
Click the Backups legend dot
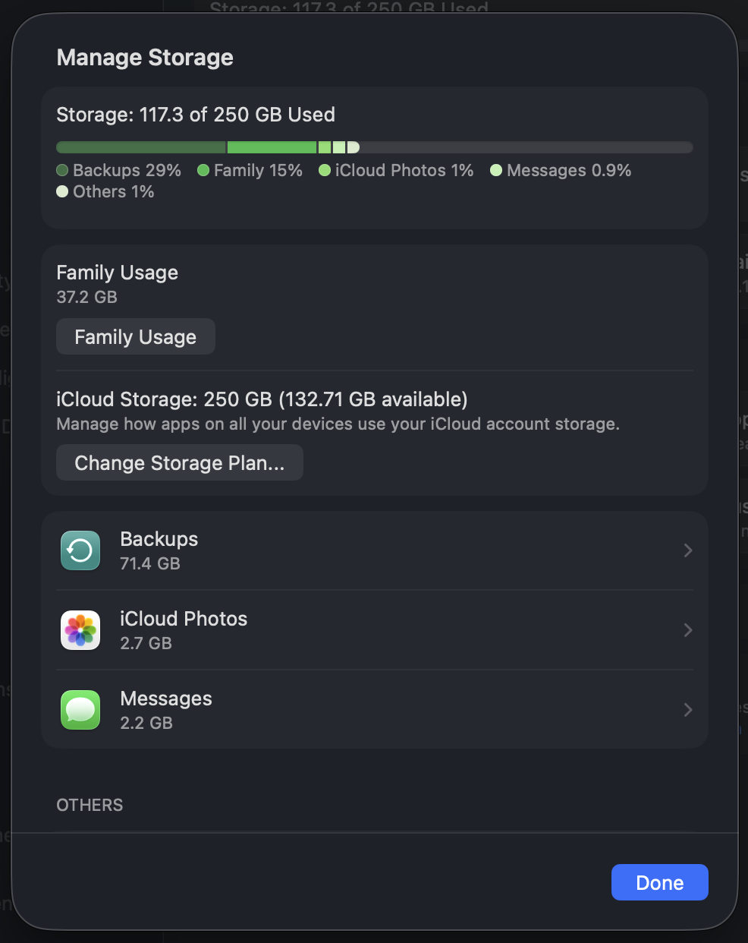(x=63, y=170)
